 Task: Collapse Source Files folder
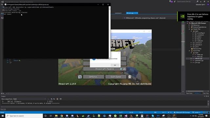189,51
